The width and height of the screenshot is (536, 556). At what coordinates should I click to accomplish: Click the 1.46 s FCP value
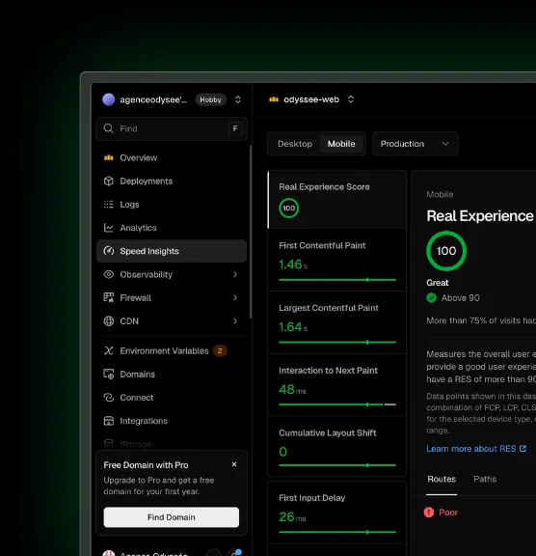[x=293, y=264]
